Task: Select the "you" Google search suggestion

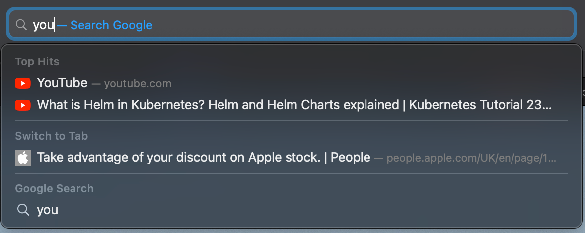Action: (291, 210)
